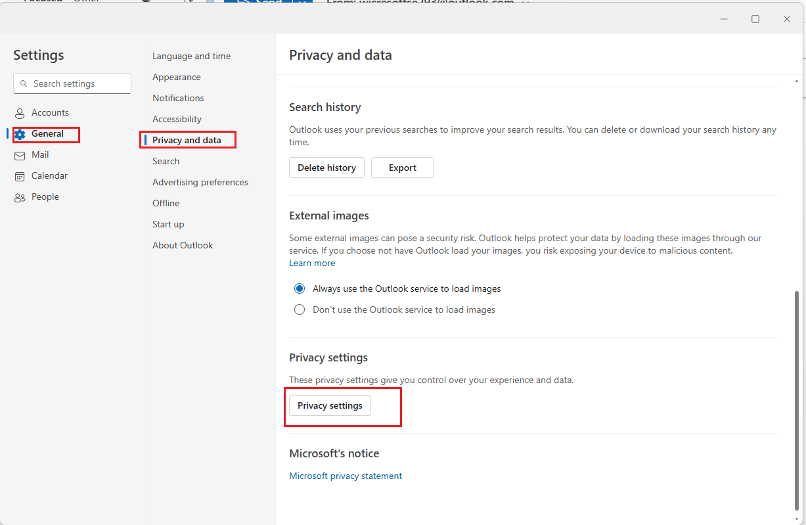Click the Search settings input field
The height and width of the screenshot is (525, 806).
(x=72, y=83)
